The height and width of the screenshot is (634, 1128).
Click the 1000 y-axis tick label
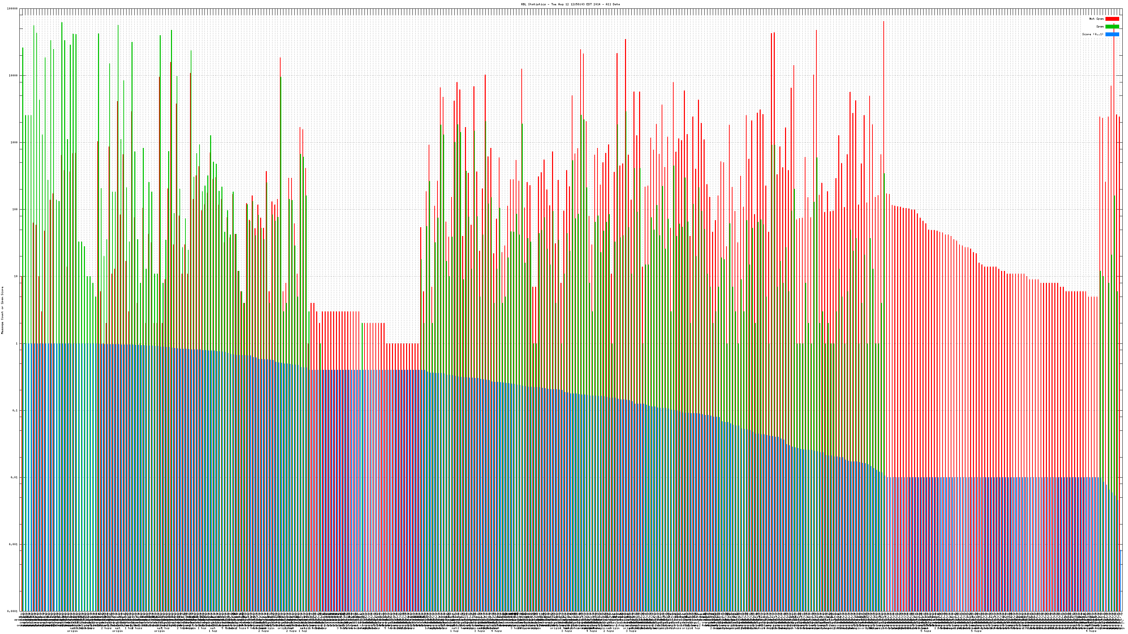[x=14, y=142]
